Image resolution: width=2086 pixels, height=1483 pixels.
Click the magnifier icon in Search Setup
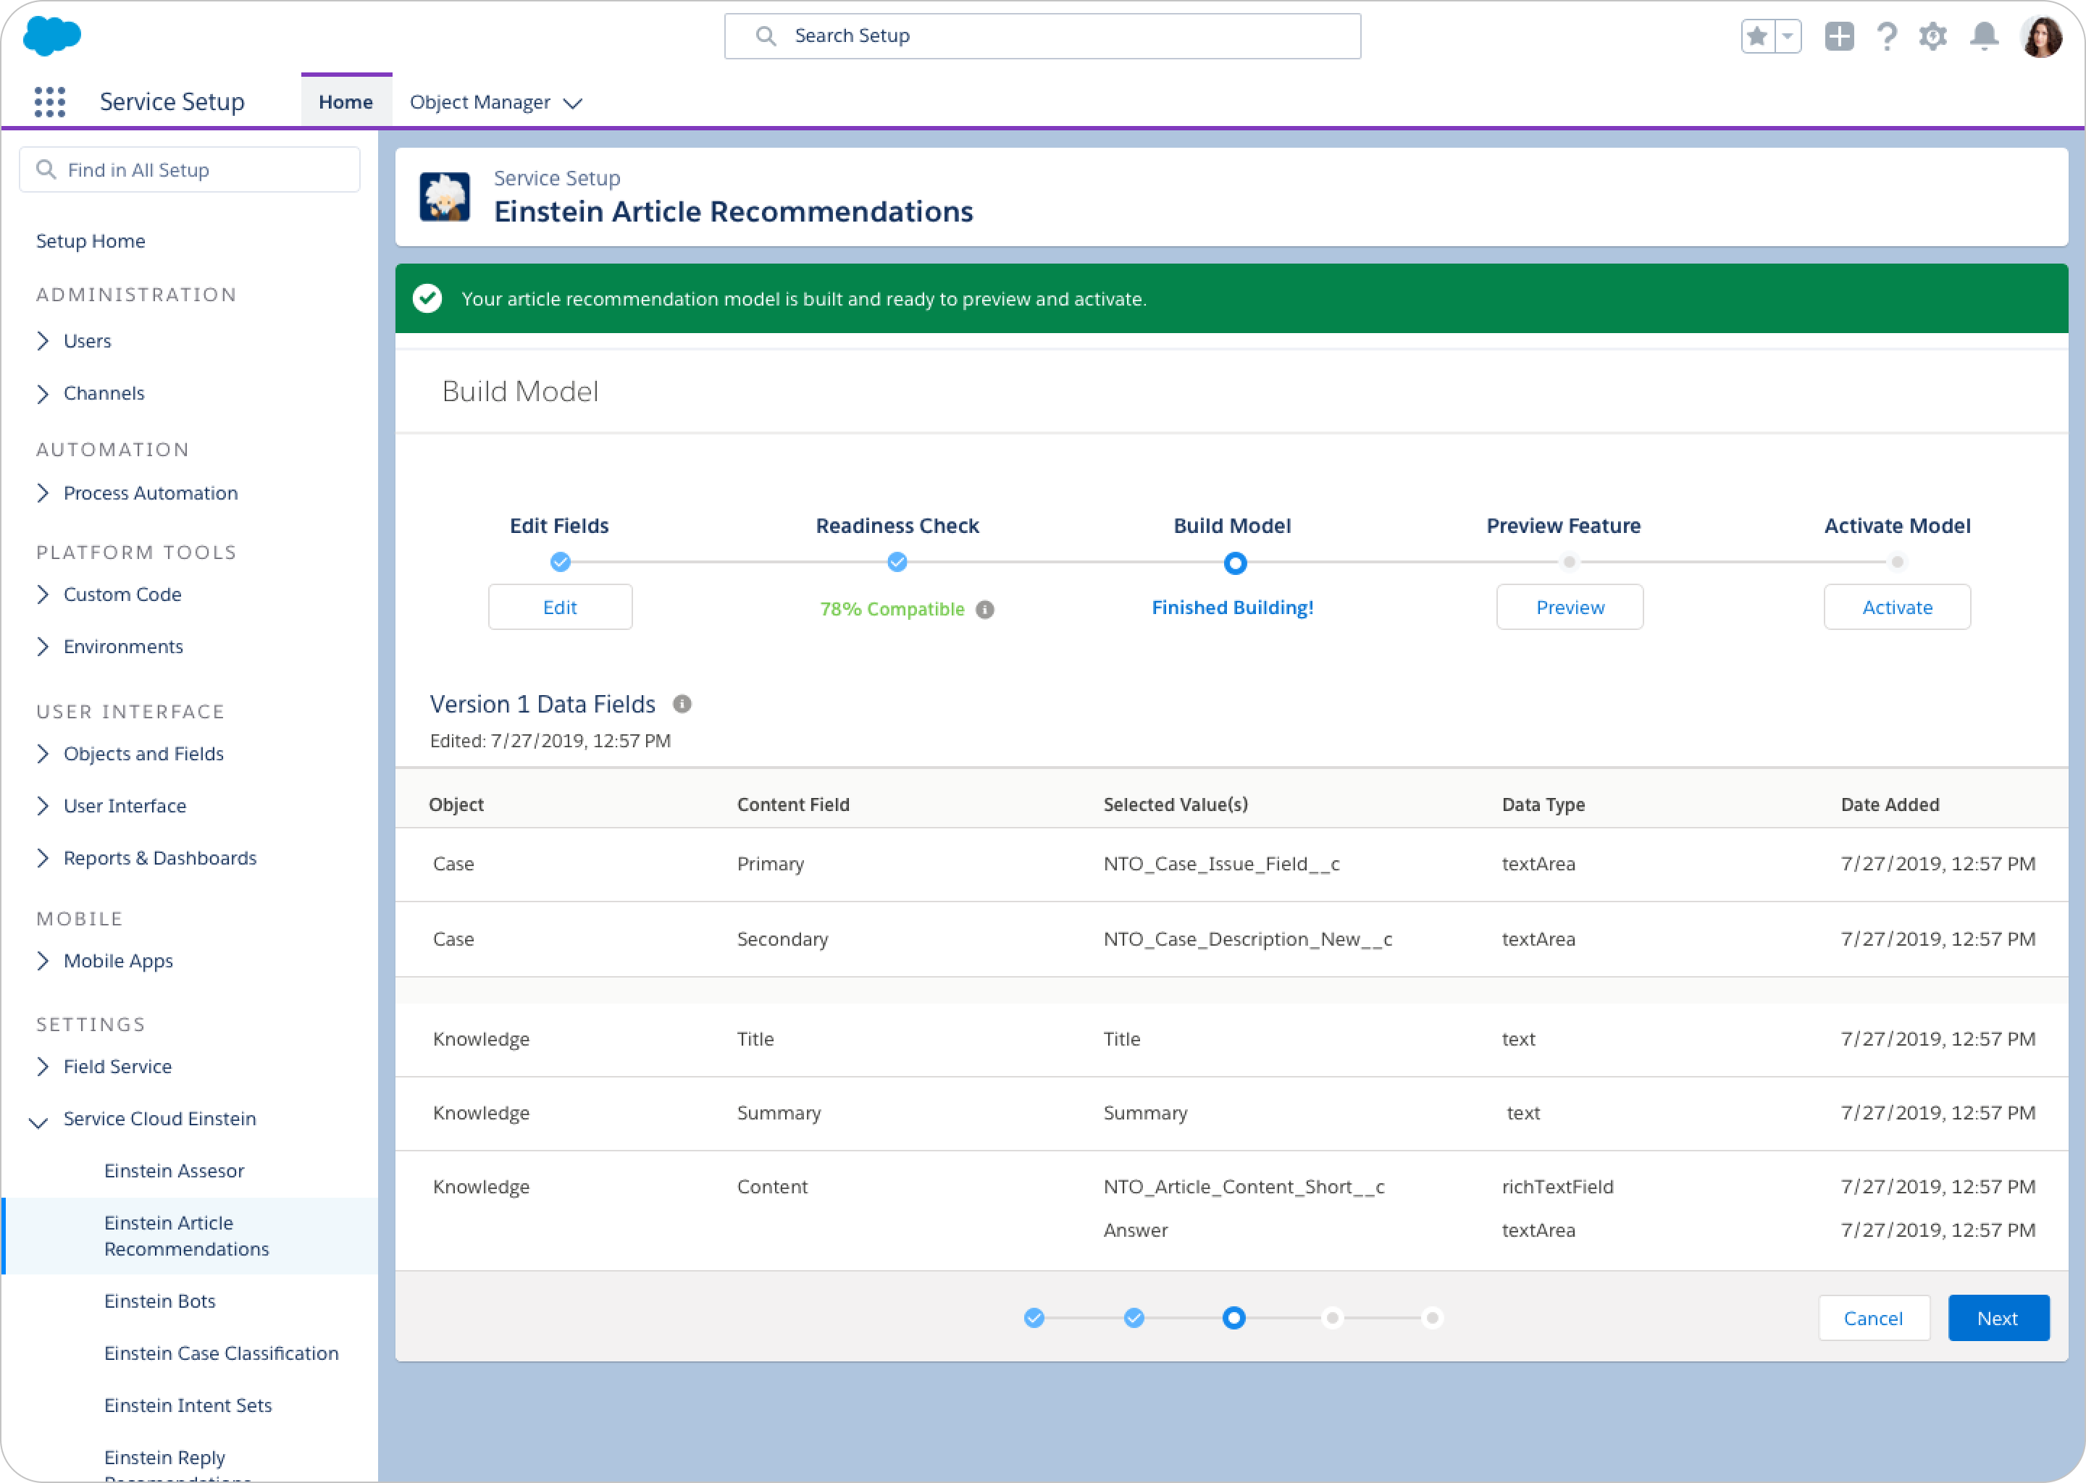tap(766, 35)
